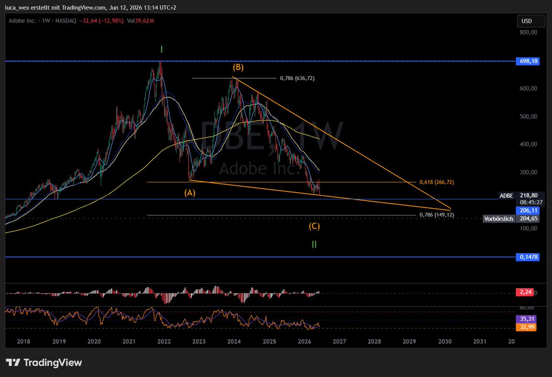Click the 2026 label on time axis
552x377 pixels.
[x=304, y=342]
